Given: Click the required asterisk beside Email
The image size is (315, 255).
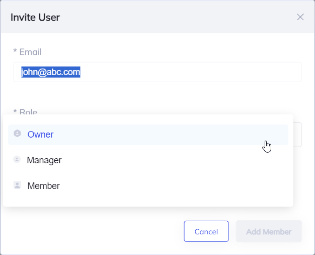Looking at the screenshot, I should click(15, 52).
